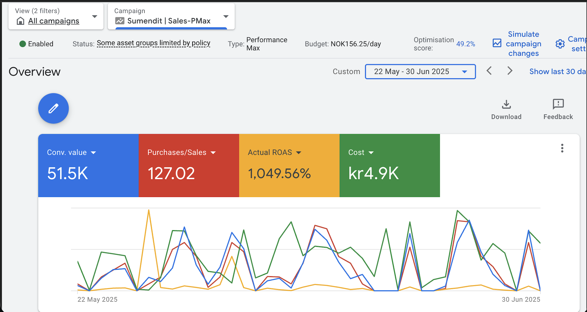Screen dimensions: 587x312
Task: Click the campaign performance chart icon next to Sumendit
Action: 120,21
